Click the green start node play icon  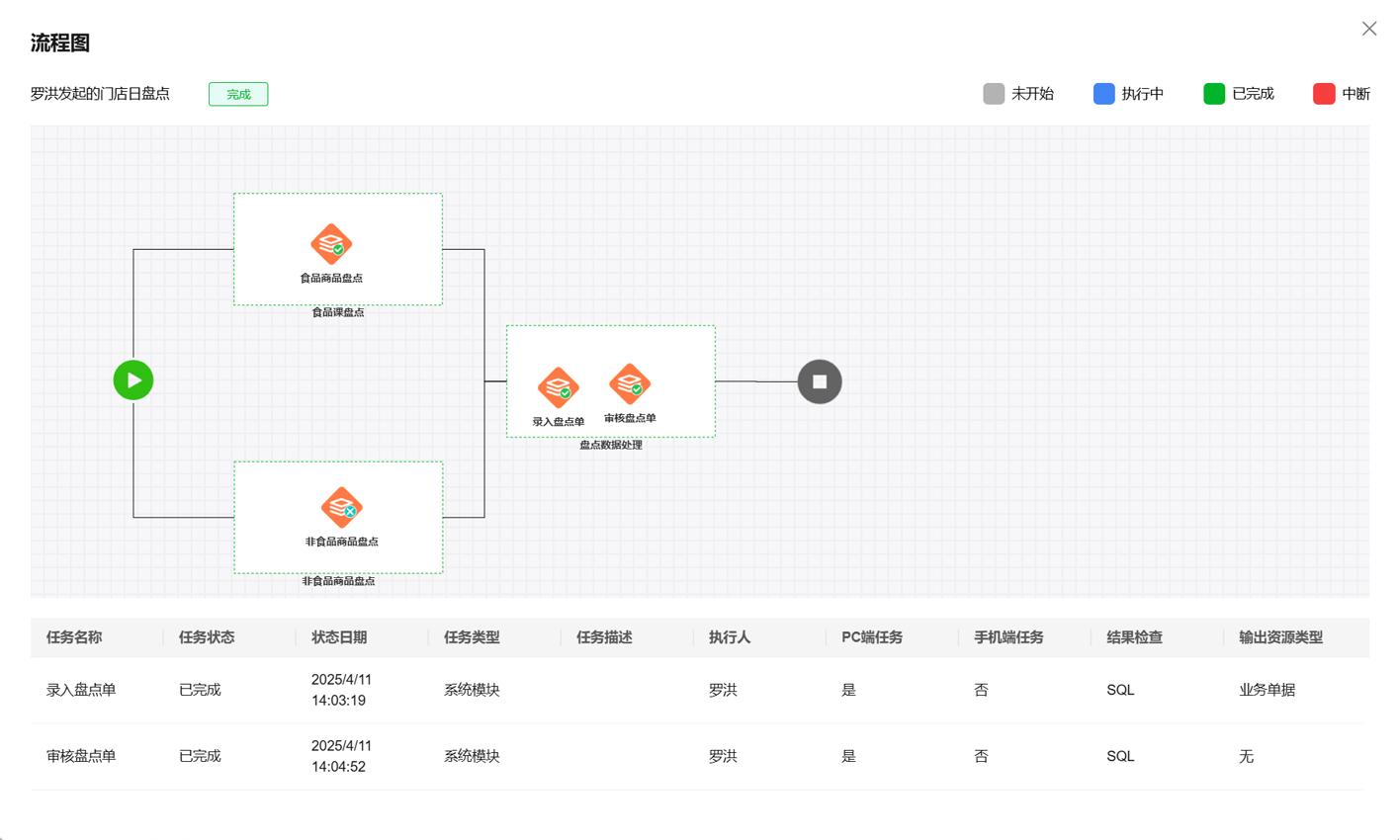click(x=133, y=380)
